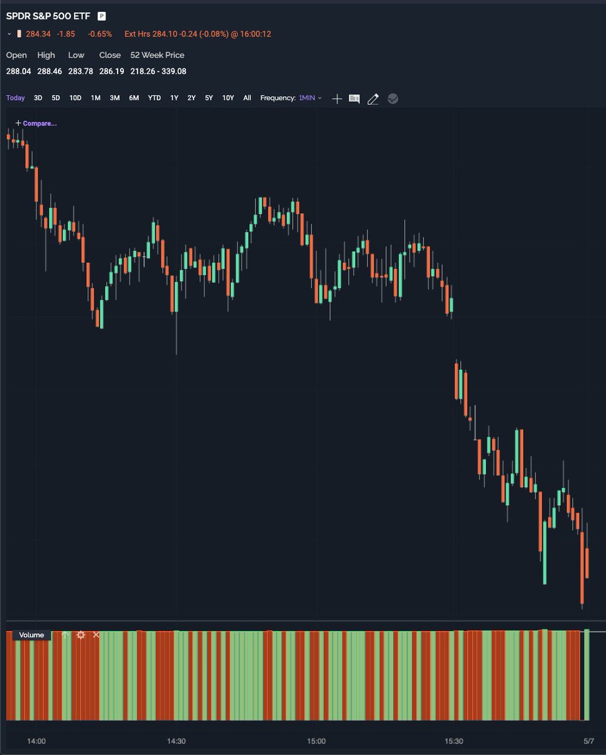Image resolution: width=606 pixels, height=755 pixels.
Task: Switch to the 5D time range
Action: (56, 98)
